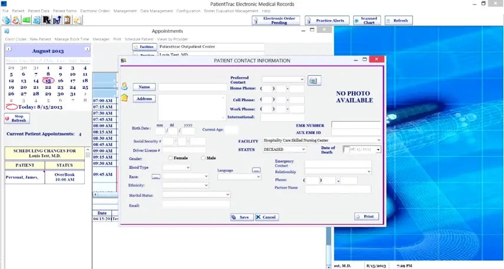504x269 pixels.
Task: Open the Patient Forms menu
Action: click(65, 11)
